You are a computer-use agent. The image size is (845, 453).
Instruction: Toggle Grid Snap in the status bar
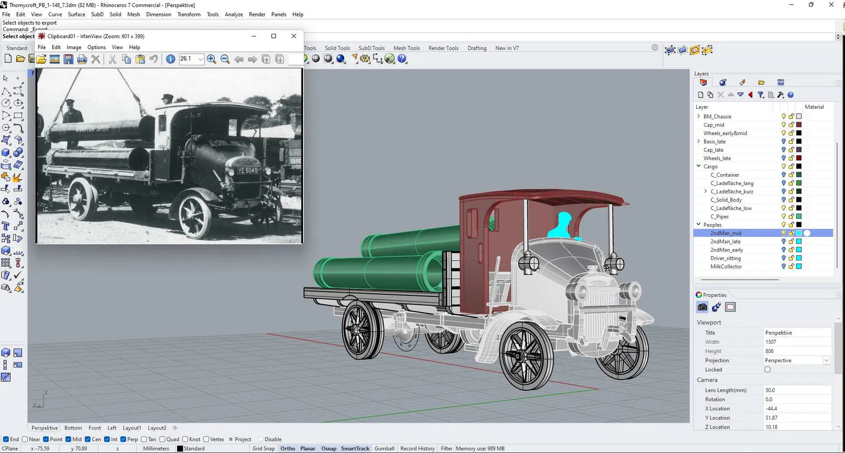(x=264, y=449)
